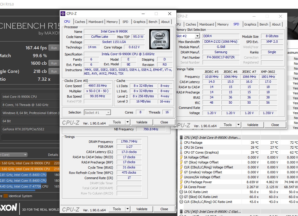298x216 pixels.
Task: Click the IA OC Ratio Limit gauge icon
Action: 181,192
